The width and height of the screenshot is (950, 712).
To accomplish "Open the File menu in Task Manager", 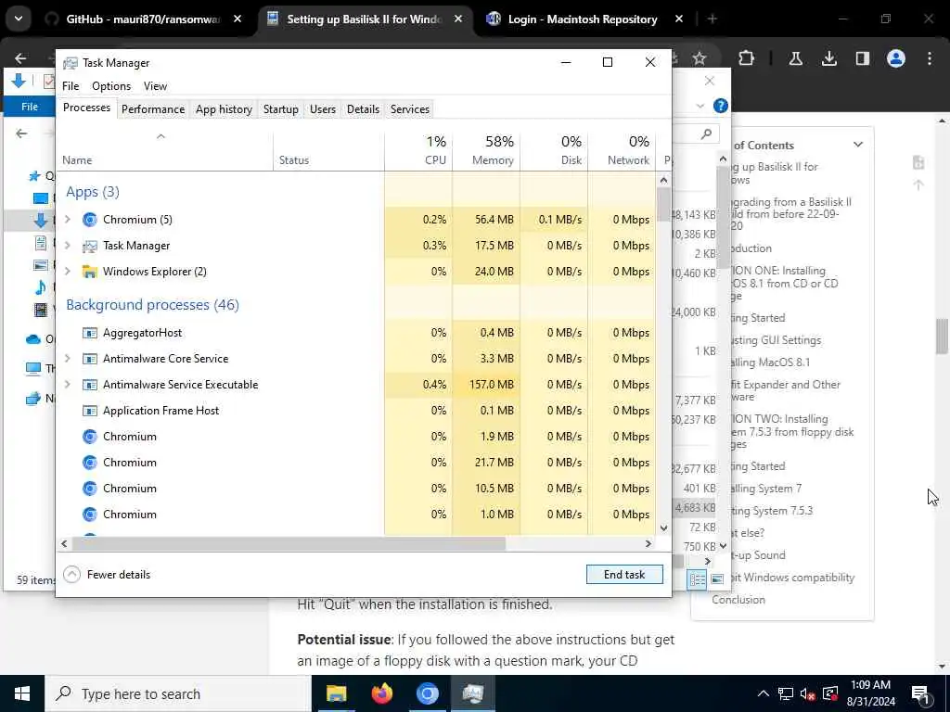I will (x=71, y=86).
